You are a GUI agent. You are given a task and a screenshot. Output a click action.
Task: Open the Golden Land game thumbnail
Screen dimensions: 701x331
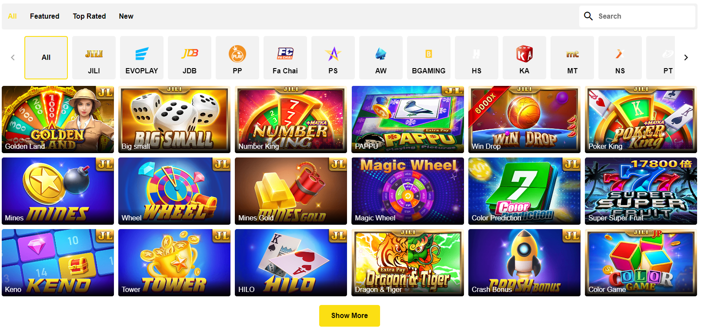point(58,119)
